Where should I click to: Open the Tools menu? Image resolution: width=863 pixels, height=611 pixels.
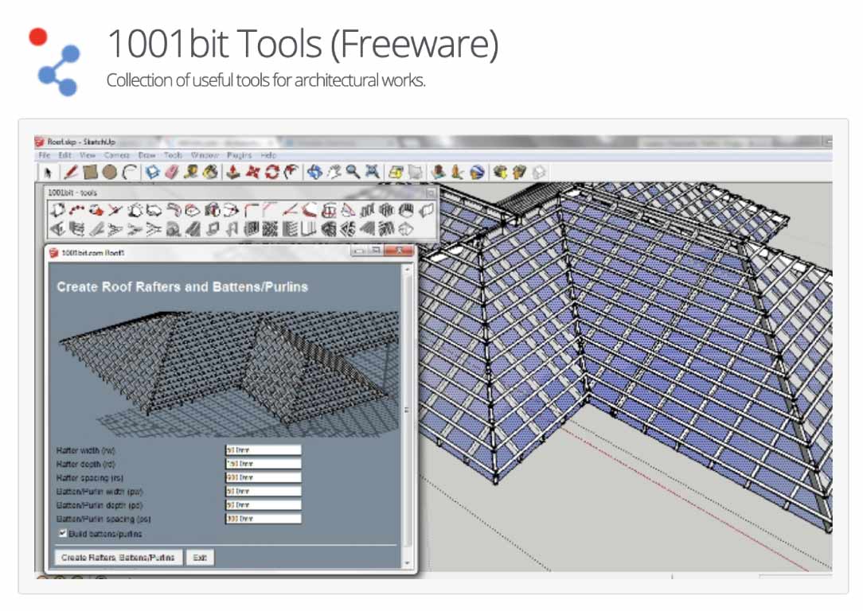coord(173,155)
